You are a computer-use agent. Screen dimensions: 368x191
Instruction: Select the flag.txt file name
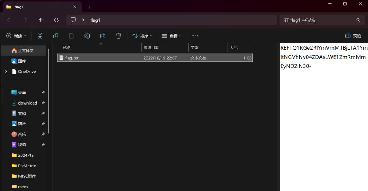click(x=72, y=58)
